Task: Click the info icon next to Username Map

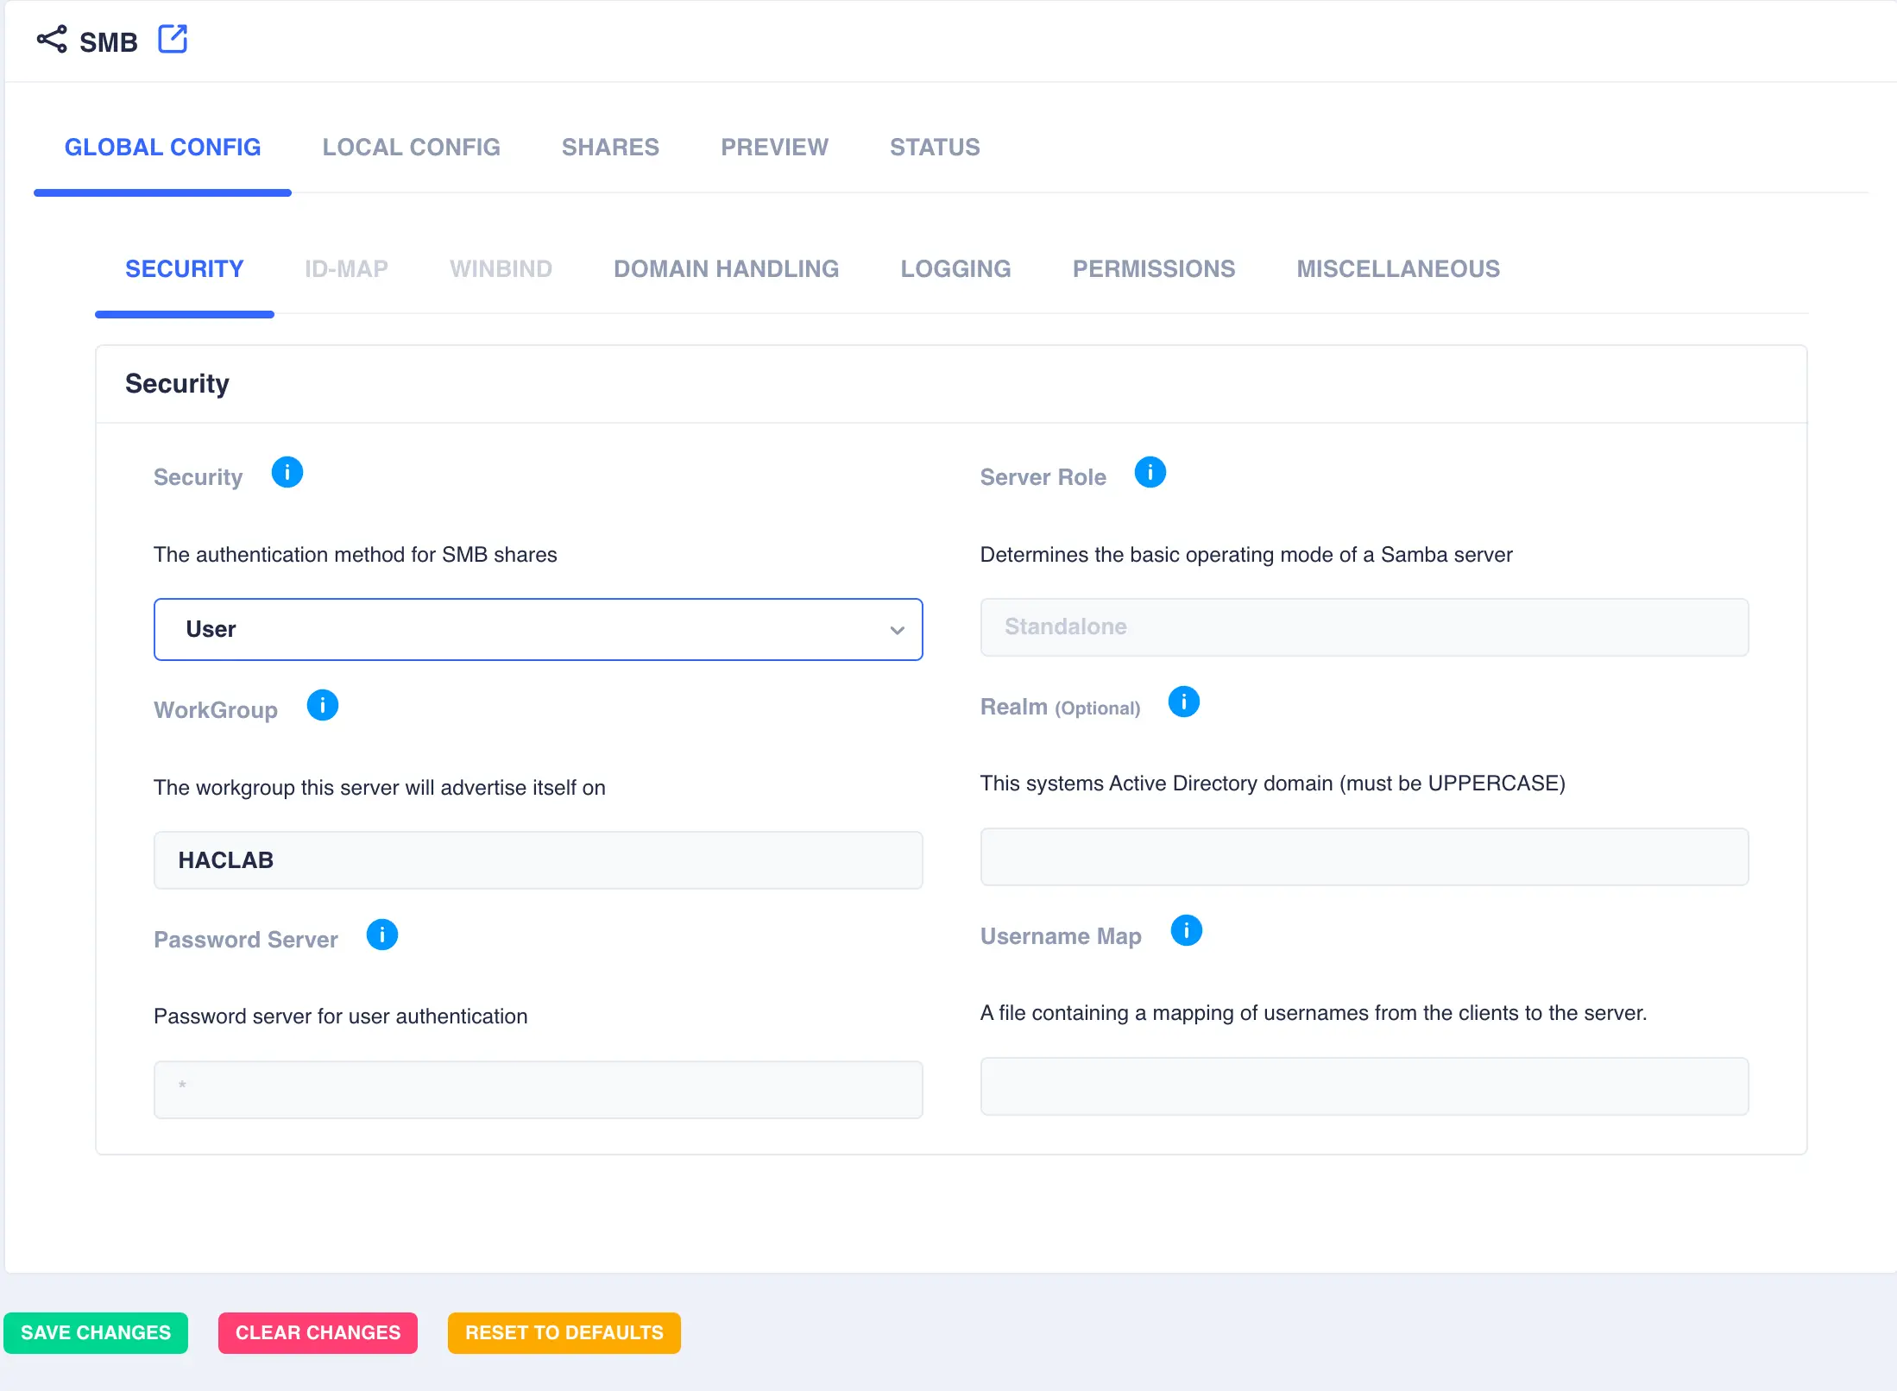Action: pyautogui.click(x=1188, y=931)
